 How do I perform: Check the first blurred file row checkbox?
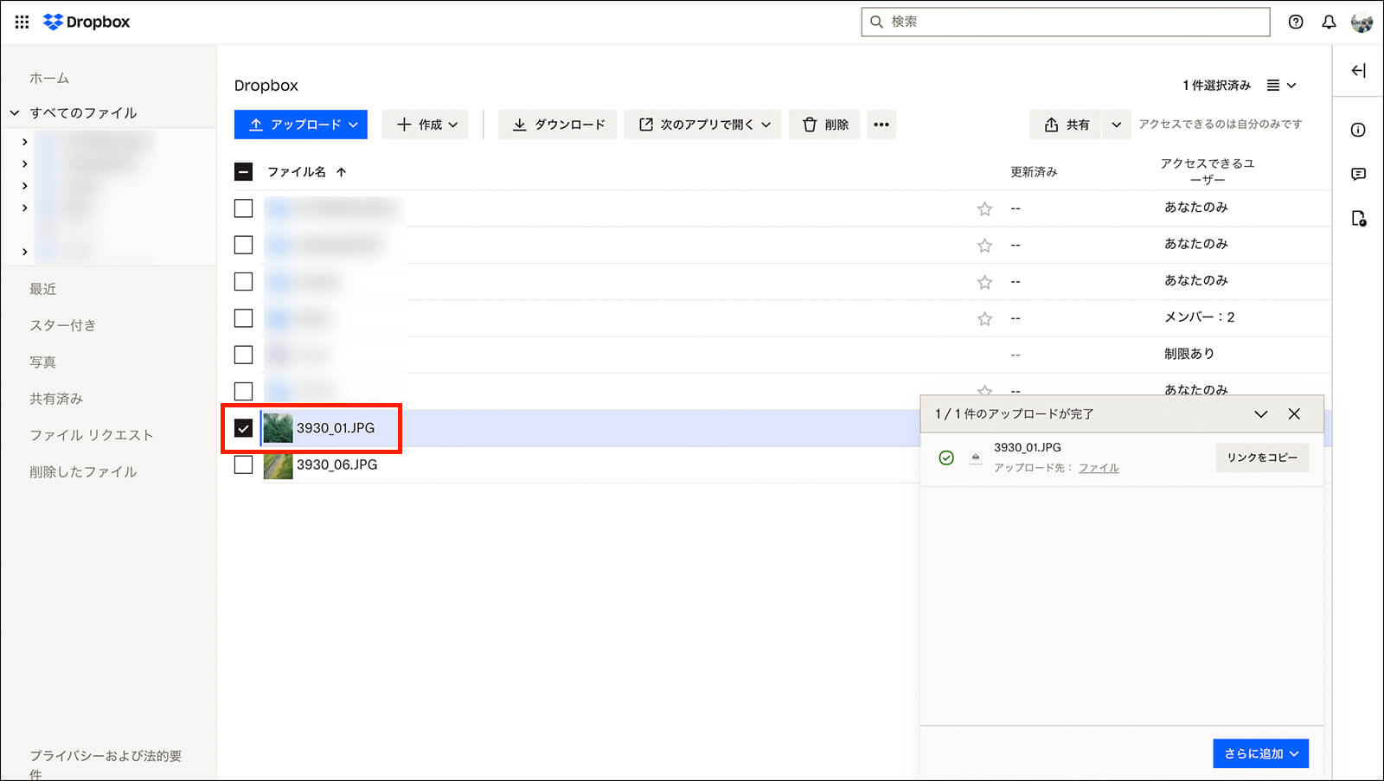tap(244, 208)
